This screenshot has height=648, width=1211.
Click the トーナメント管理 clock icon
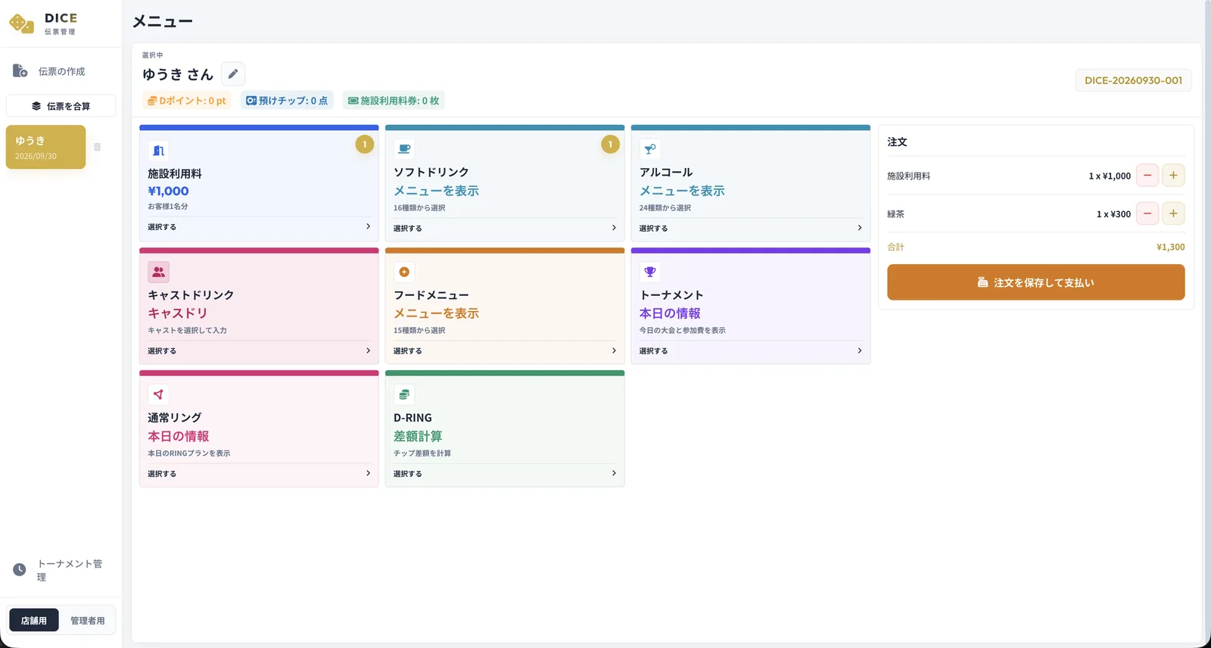pos(20,570)
